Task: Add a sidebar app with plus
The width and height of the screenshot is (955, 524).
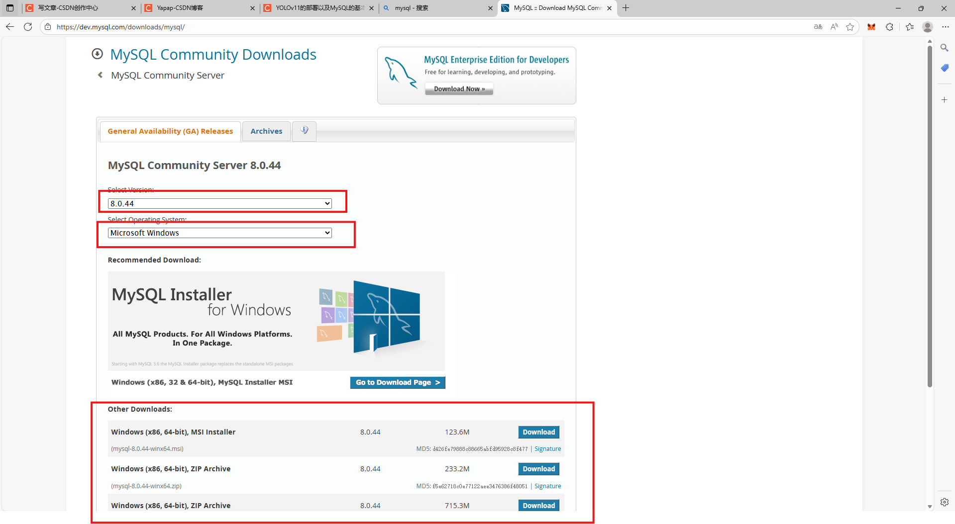Action: click(x=944, y=100)
